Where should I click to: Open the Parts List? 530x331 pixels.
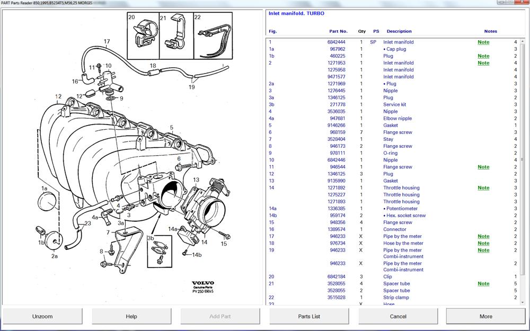click(309, 316)
